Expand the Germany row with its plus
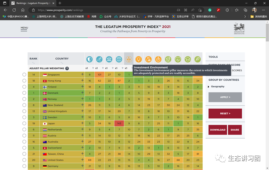This screenshot has width=269, height=170. pyautogui.click(x=82, y=166)
